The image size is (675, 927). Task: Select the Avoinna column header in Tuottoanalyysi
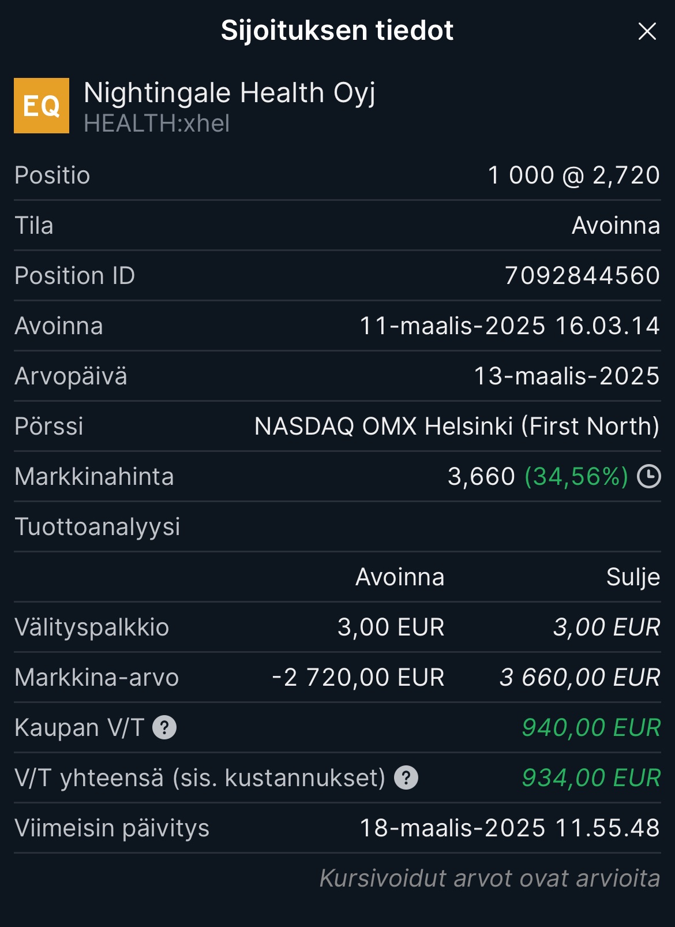click(x=400, y=577)
